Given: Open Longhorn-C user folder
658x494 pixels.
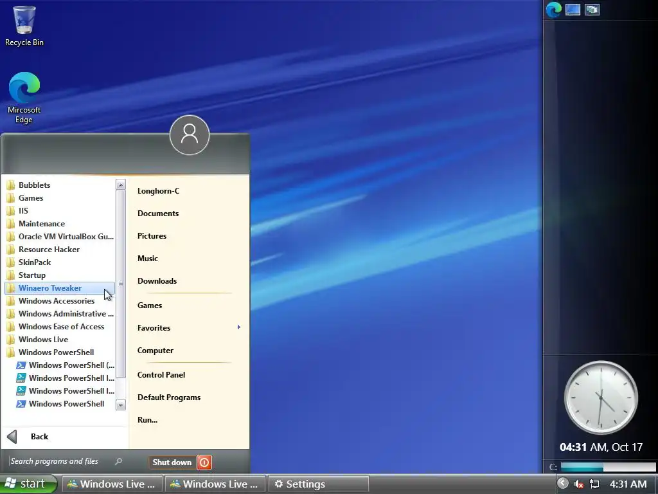Looking at the screenshot, I should point(158,190).
